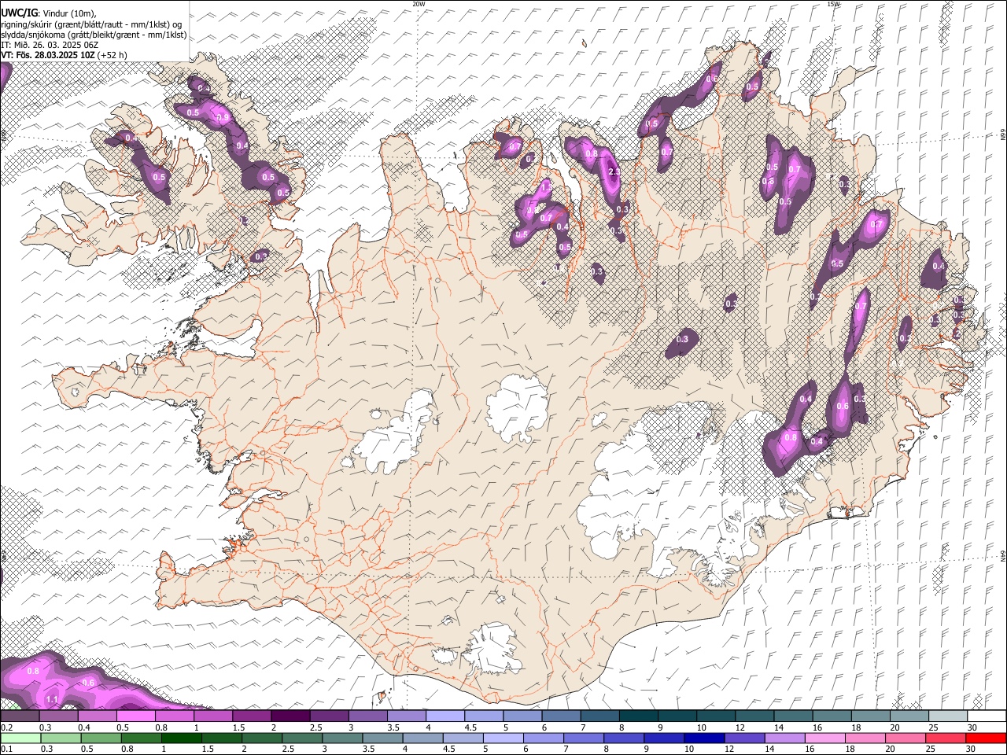Pick the lavender upper swatch starting at 4
1007x755 pixels.
tap(444, 716)
